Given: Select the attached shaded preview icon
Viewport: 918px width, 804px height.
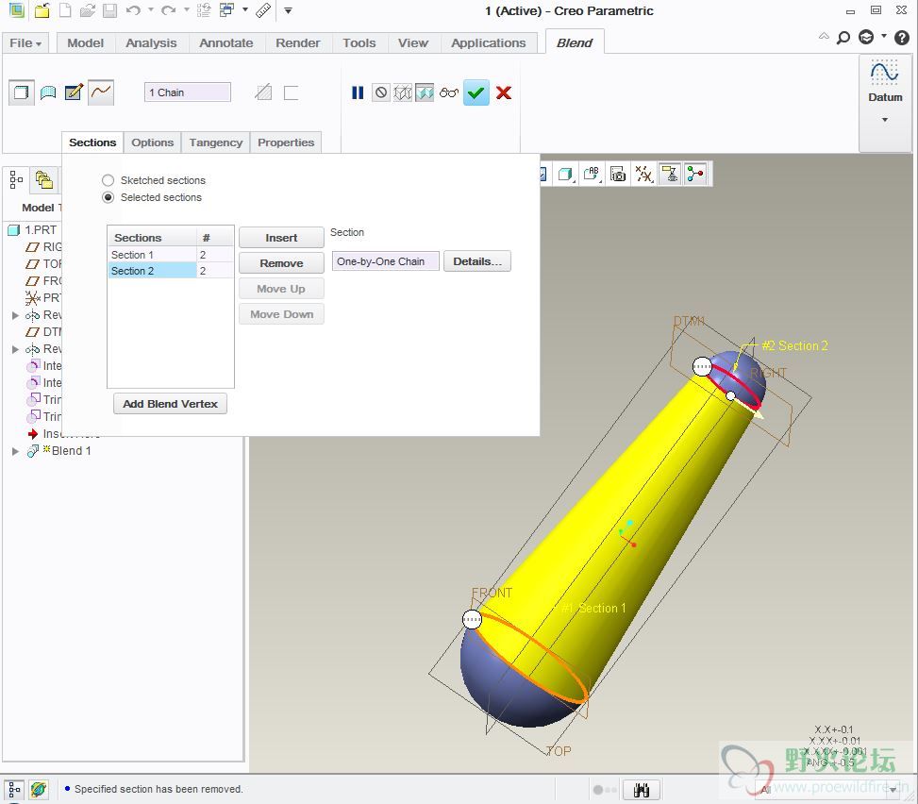Looking at the screenshot, I should (x=425, y=92).
